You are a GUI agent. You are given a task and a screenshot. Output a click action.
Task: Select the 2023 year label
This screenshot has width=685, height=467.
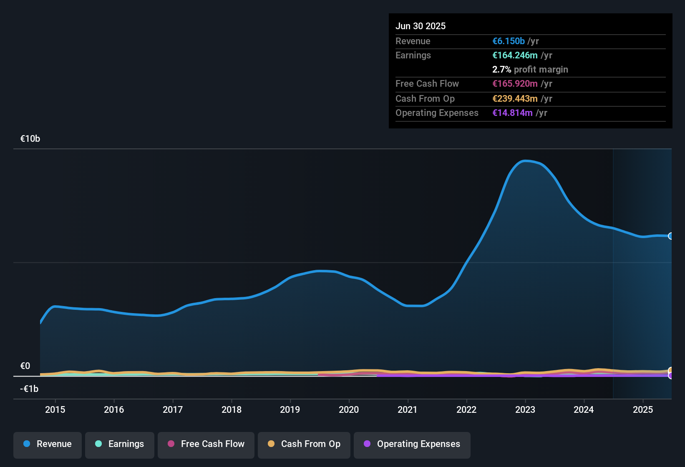pyautogui.click(x=526, y=410)
